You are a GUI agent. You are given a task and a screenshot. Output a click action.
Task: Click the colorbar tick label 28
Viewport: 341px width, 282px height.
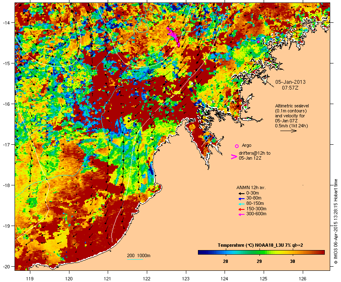(225, 261)
